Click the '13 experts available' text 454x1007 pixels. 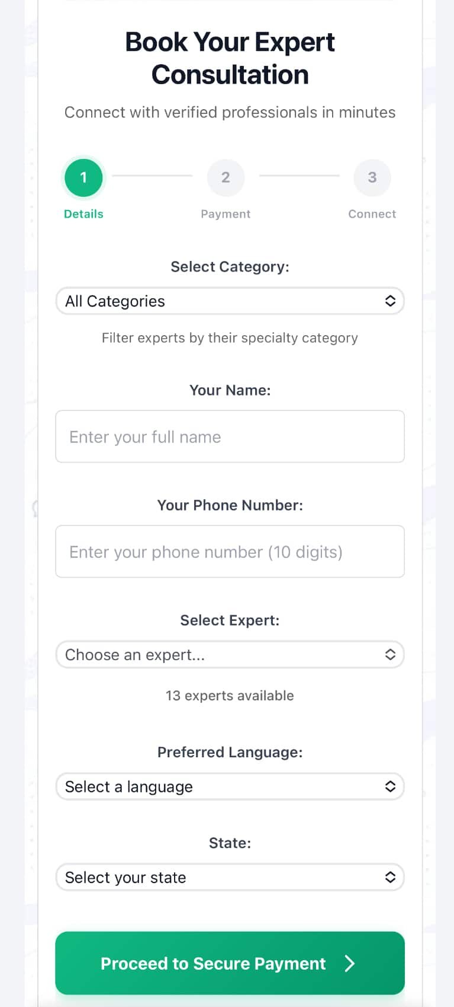tap(230, 695)
